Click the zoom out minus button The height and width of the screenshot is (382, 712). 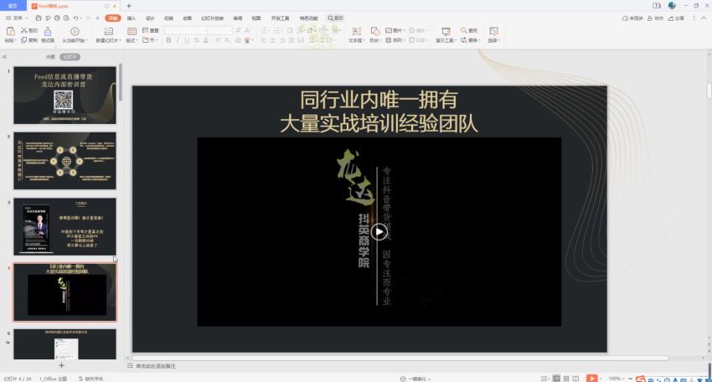coord(630,379)
